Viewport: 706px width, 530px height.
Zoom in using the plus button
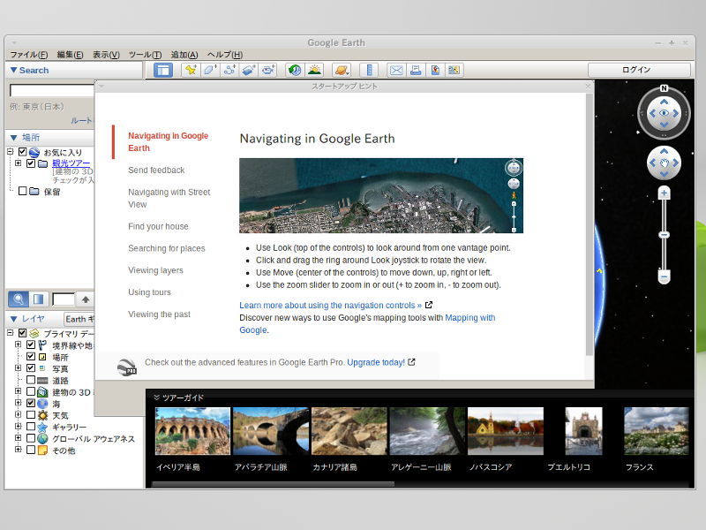[664, 193]
